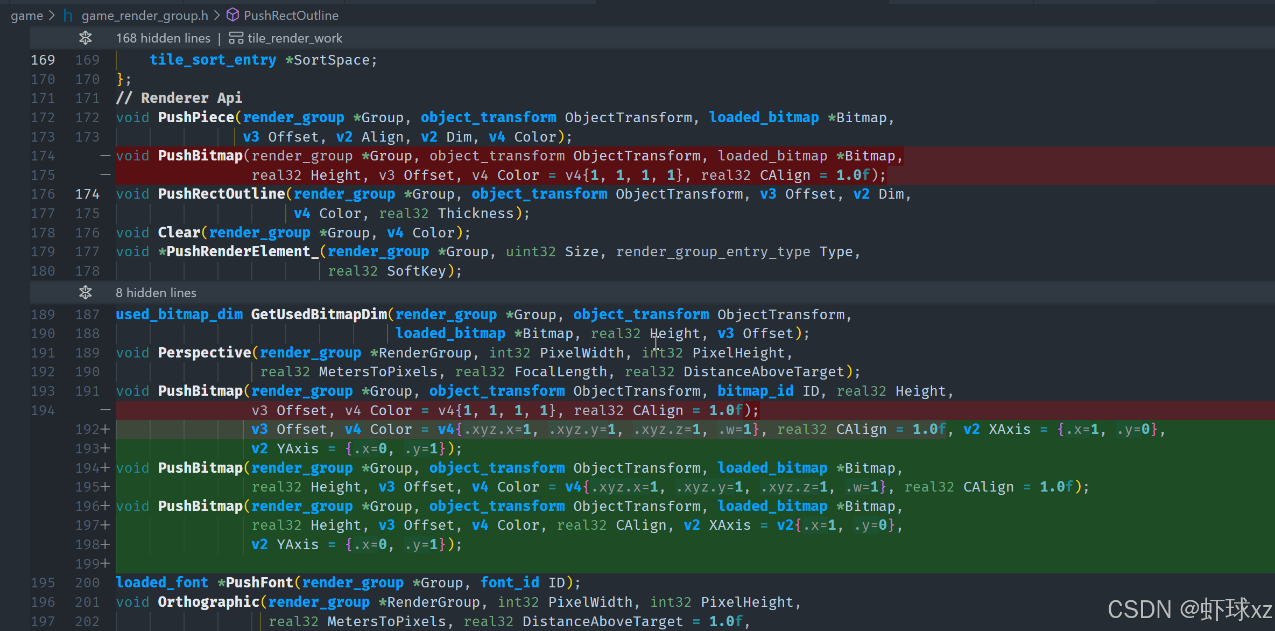Image resolution: width=1275 pixels, height=631 pixels.
Task: Click the C header file icon in breadcrumb
Action: pos(68,16)
